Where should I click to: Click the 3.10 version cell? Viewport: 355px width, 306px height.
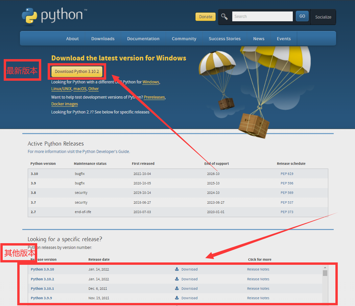point(34,174)
